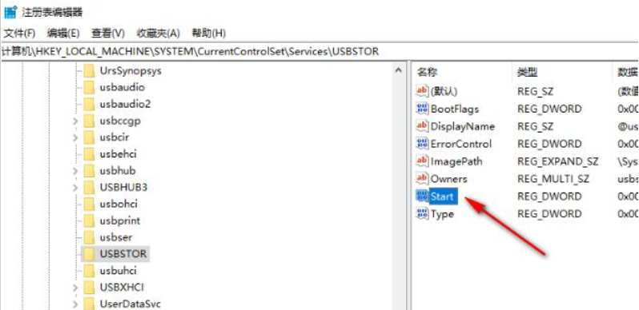Select the USBSTOR folder icon in tree

(x=89, y=254)
